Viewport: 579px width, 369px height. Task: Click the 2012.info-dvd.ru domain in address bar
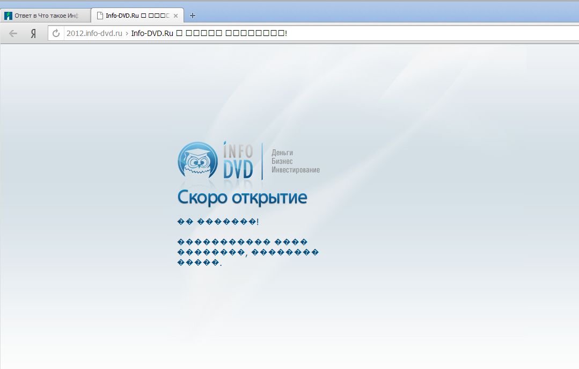click(x=94, y=33)
